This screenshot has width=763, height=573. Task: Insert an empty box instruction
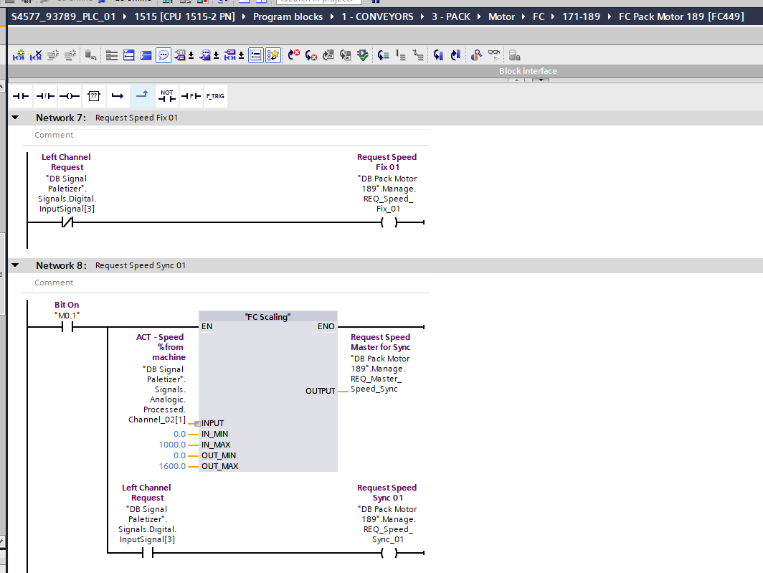(x=94, y=96)
